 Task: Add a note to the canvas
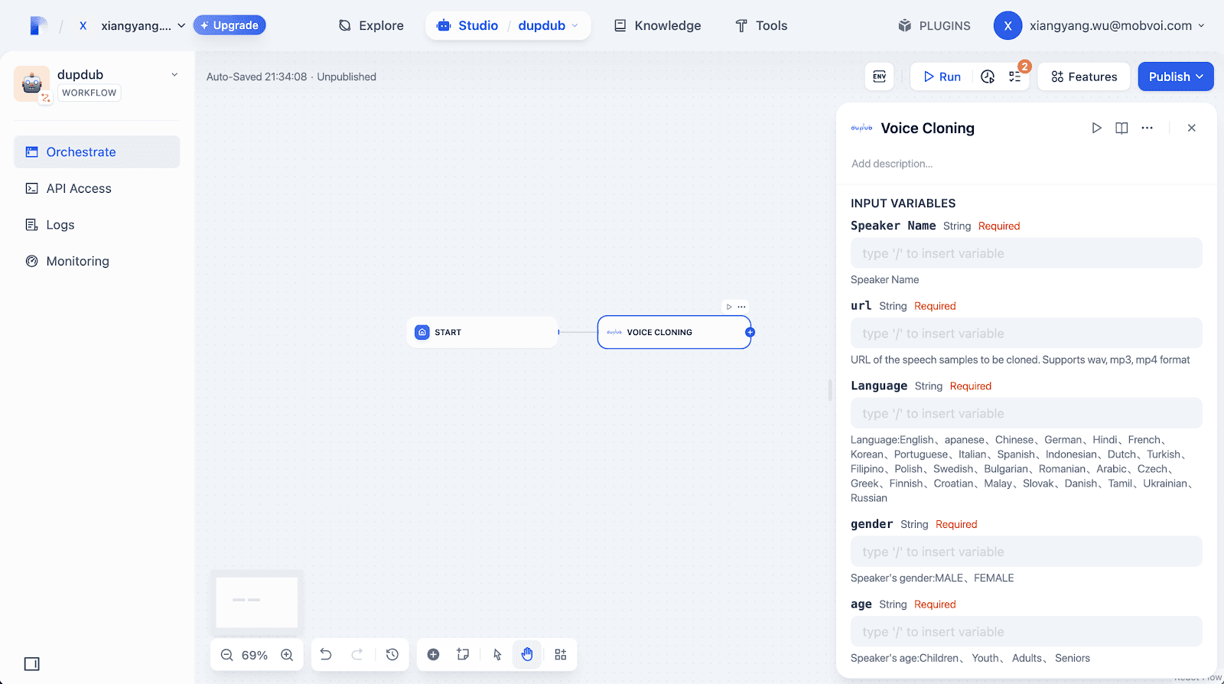pyautogui.click(x=463, y=654)
